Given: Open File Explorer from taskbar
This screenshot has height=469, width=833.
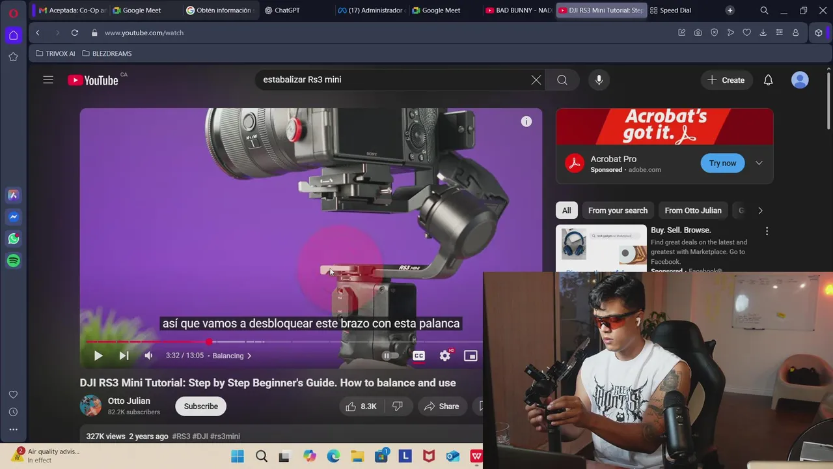Looking at the screenshot, I should (x=357, y=456).
